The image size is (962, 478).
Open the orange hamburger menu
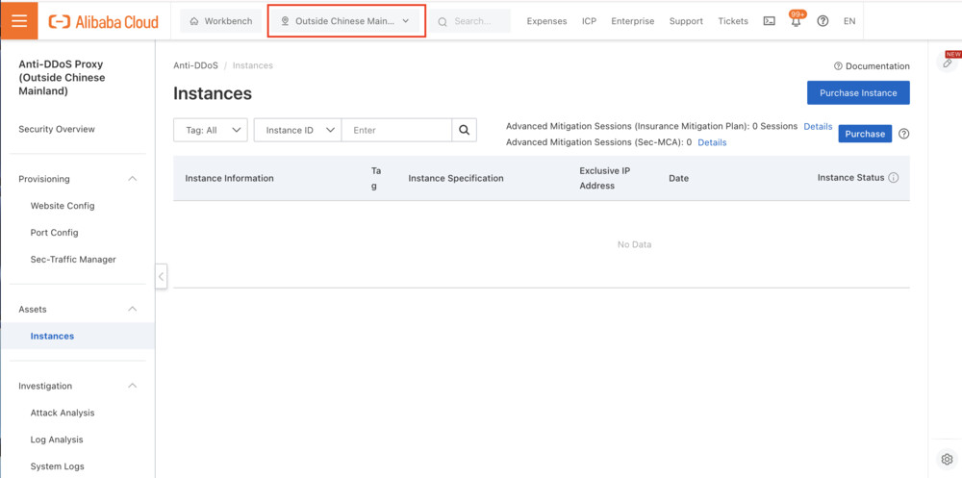(x=19, y=20)
